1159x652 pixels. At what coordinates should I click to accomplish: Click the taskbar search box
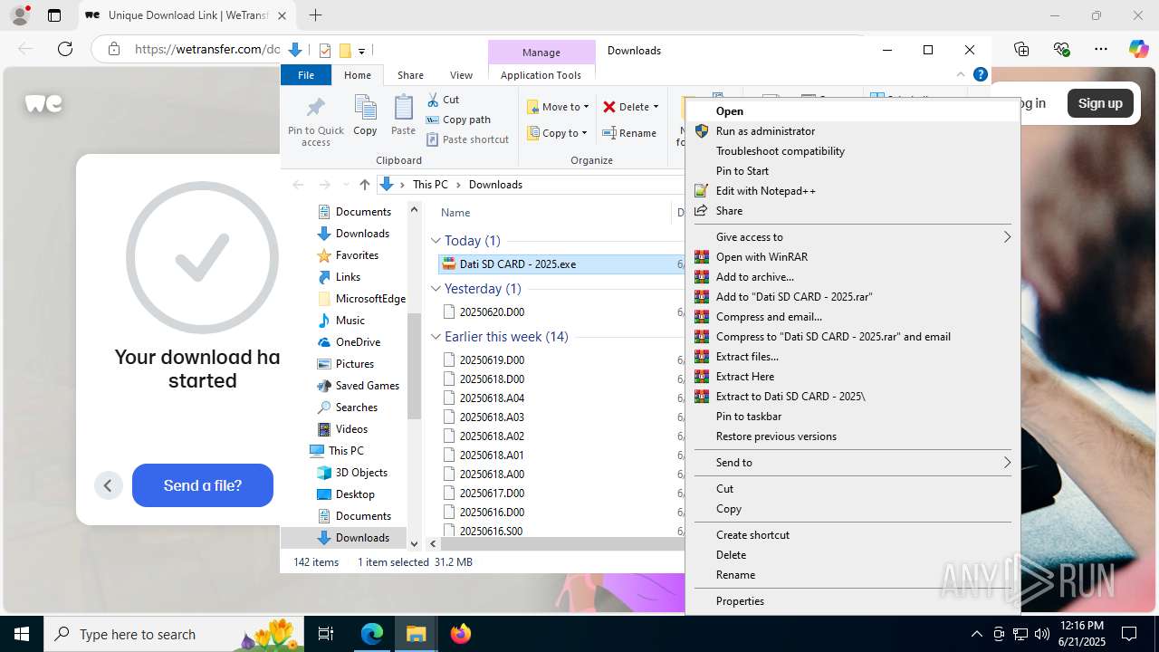pos(174,634)
